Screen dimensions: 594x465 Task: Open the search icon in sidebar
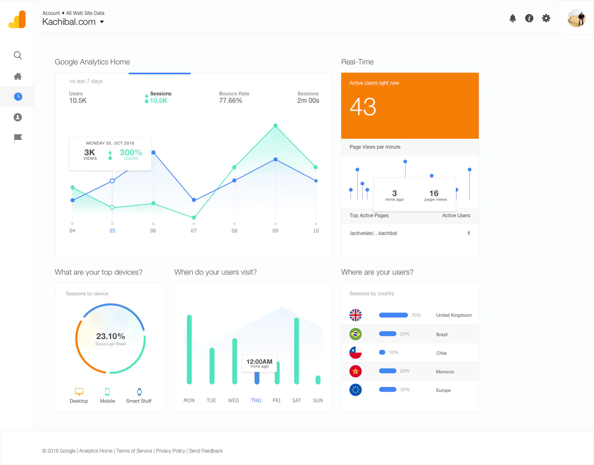point(18,55)
